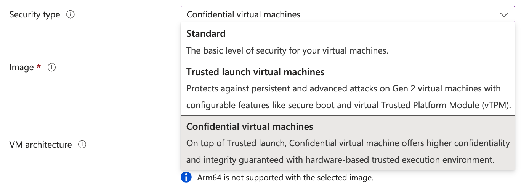This screenshot has width=529, height=186.
Task: Click the info icon beside Security type
Action: click(x=70, y=14)
